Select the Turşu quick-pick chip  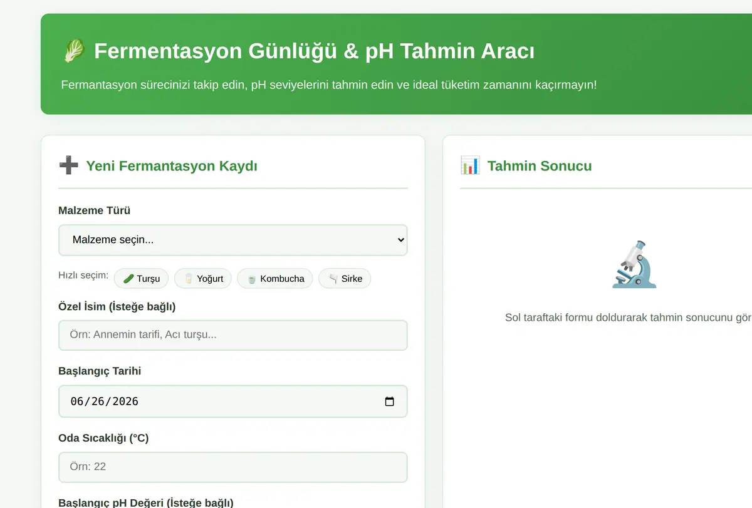pyautogui.click(x=141, y=279)
